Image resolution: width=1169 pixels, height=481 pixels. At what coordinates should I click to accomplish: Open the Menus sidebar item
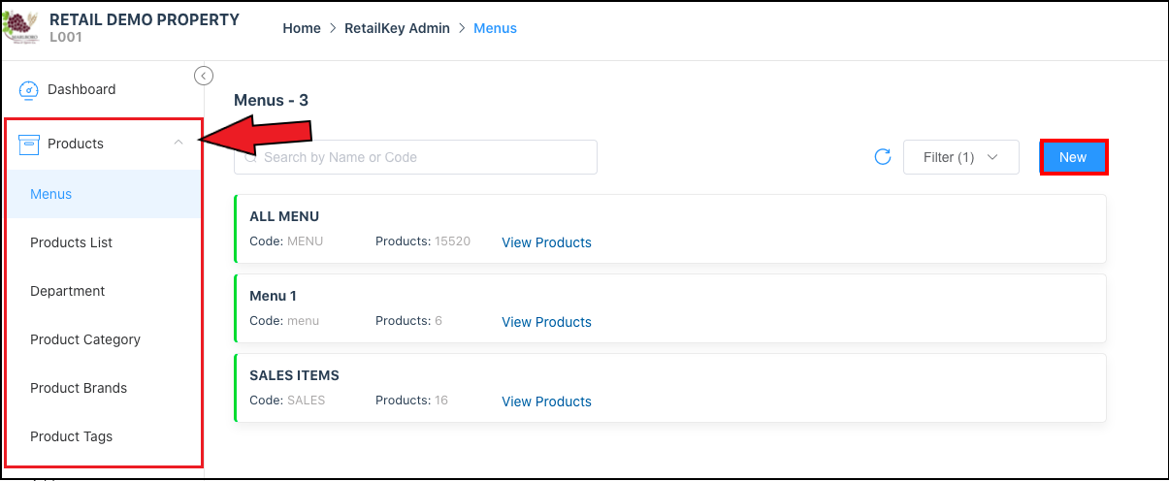click(51, 194)
